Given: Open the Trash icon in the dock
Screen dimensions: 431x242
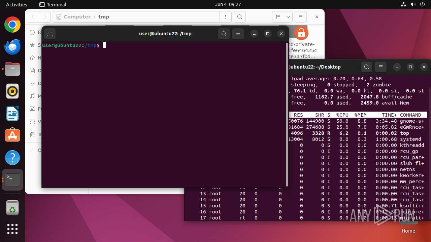Looking at the screenshot, I should click(x=12, y=208).
